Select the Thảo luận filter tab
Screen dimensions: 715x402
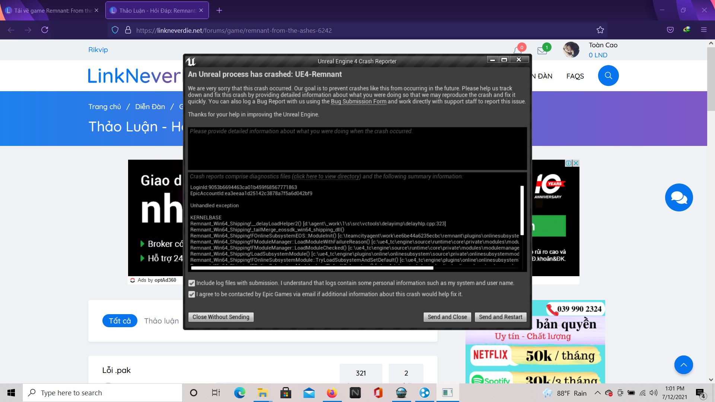[x=161, y=321]
